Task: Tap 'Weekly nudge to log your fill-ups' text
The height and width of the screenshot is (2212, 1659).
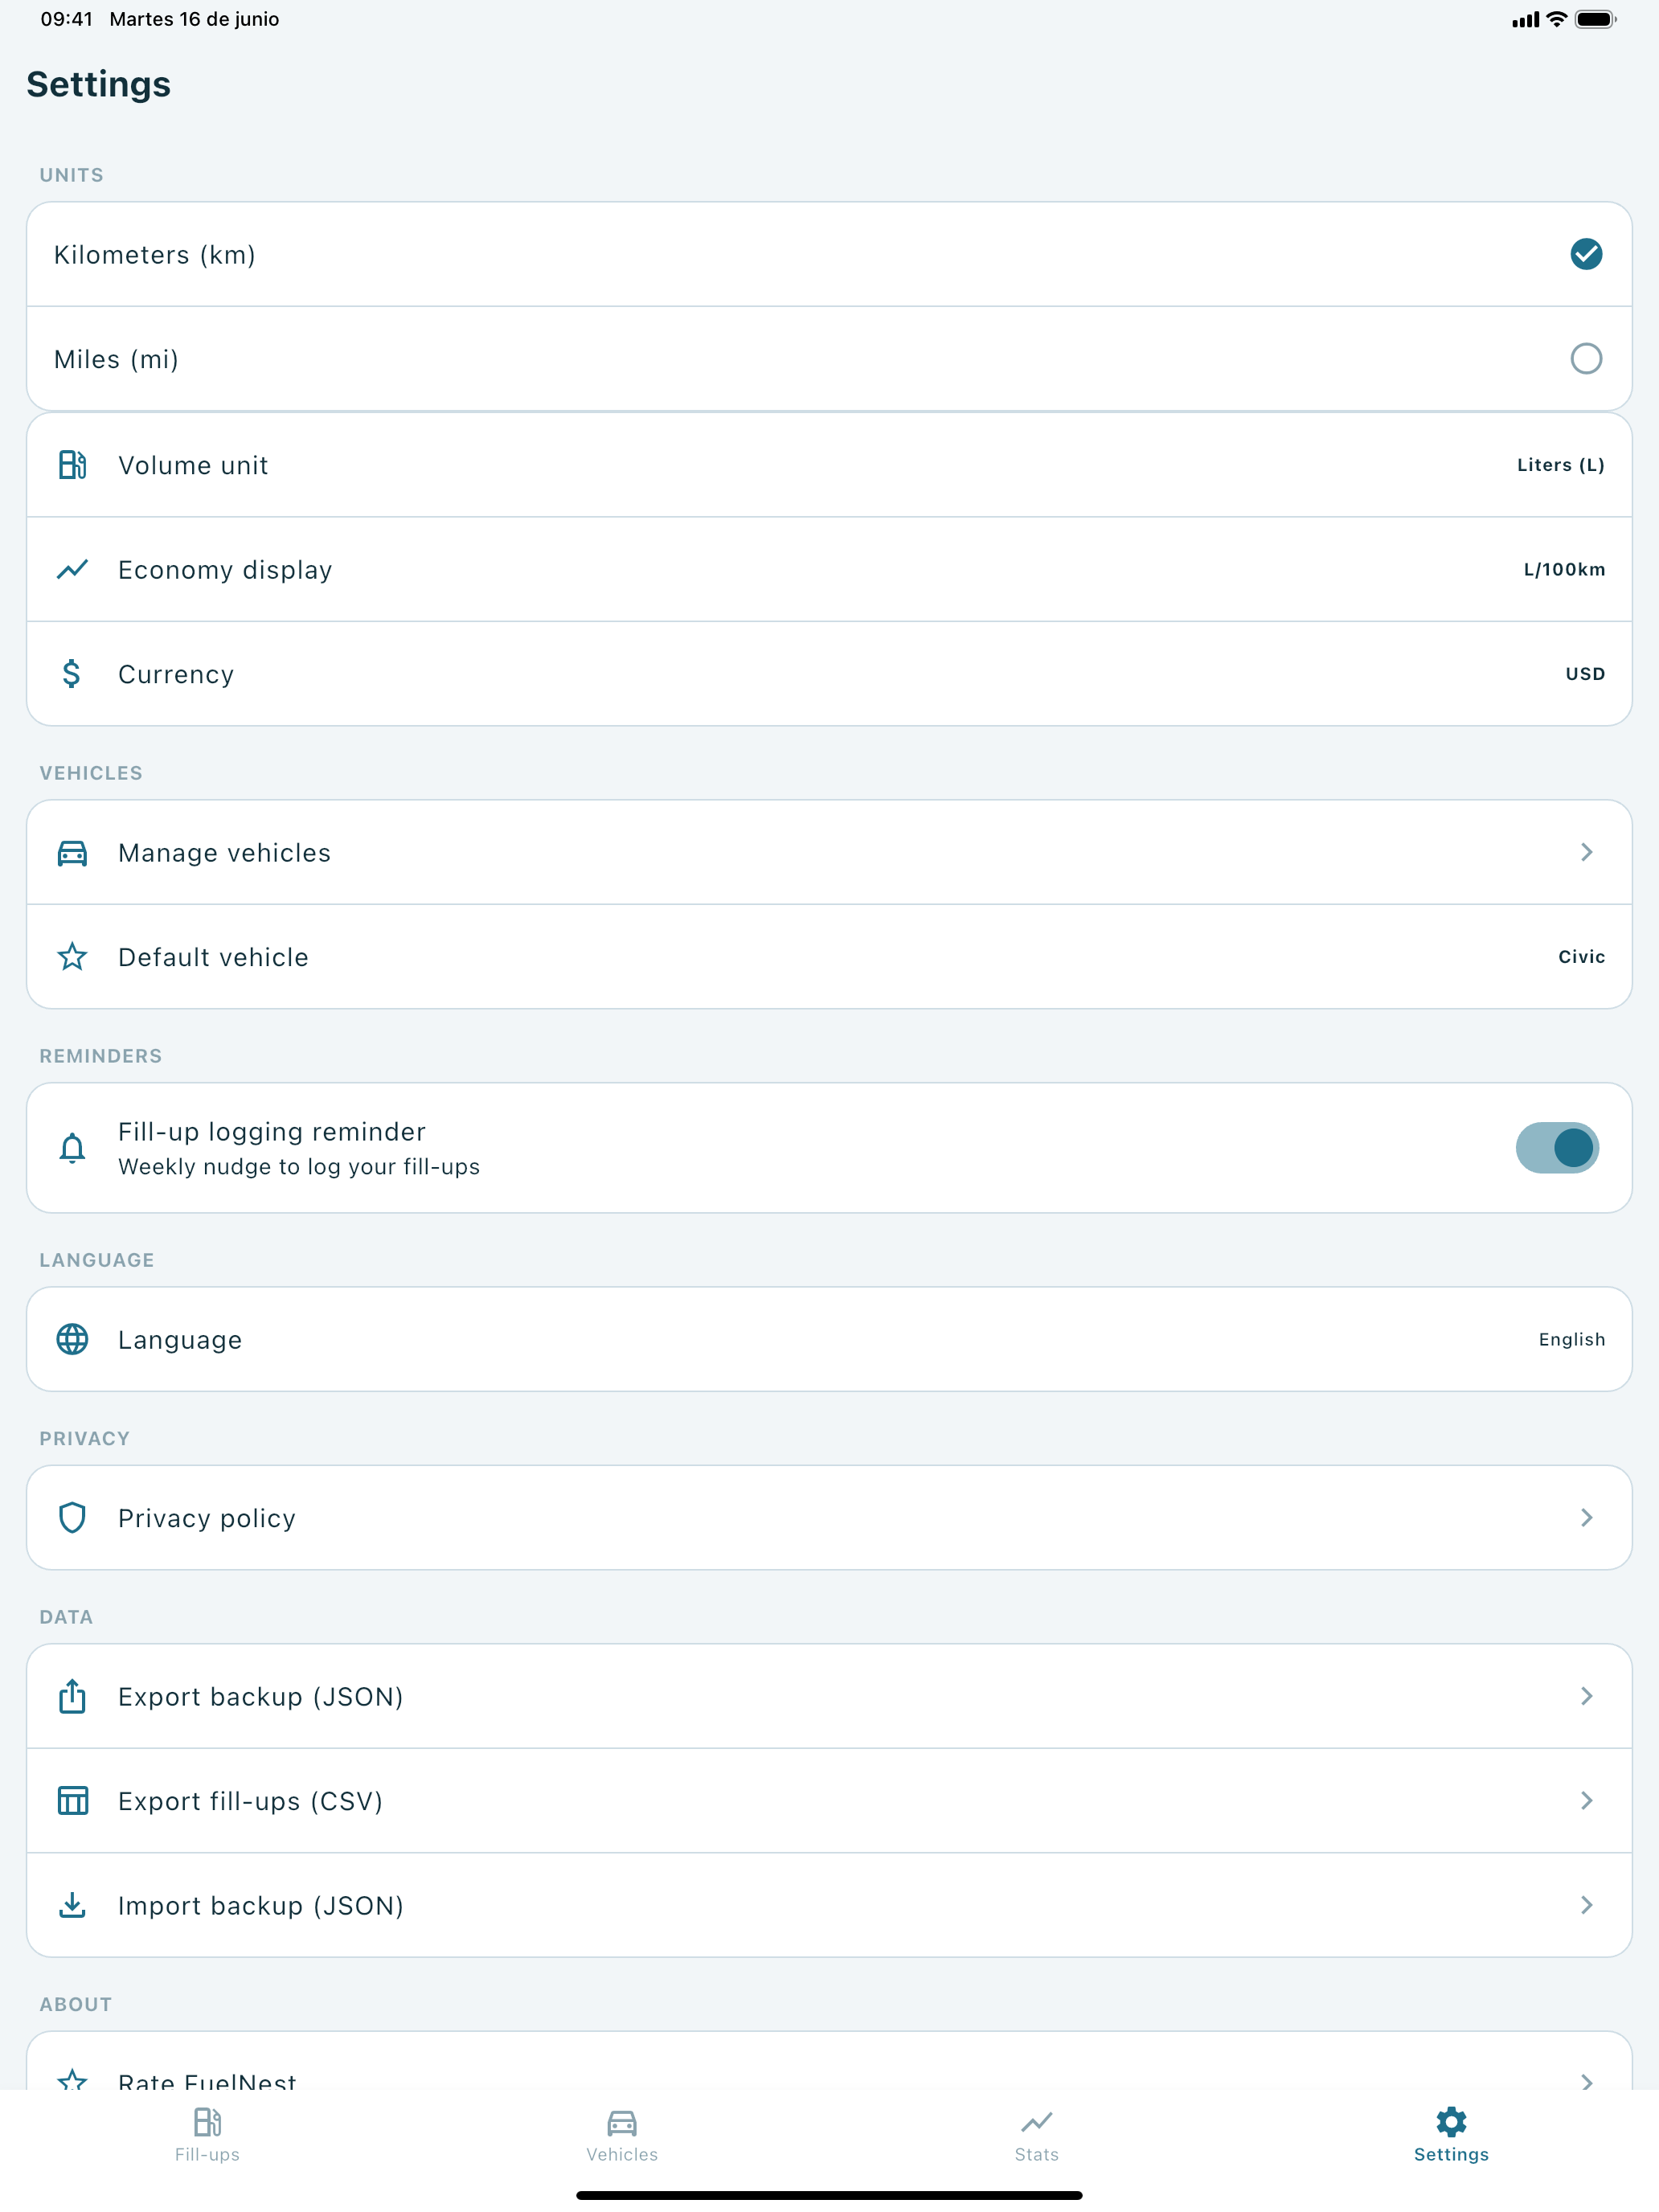Action: 299,1167
